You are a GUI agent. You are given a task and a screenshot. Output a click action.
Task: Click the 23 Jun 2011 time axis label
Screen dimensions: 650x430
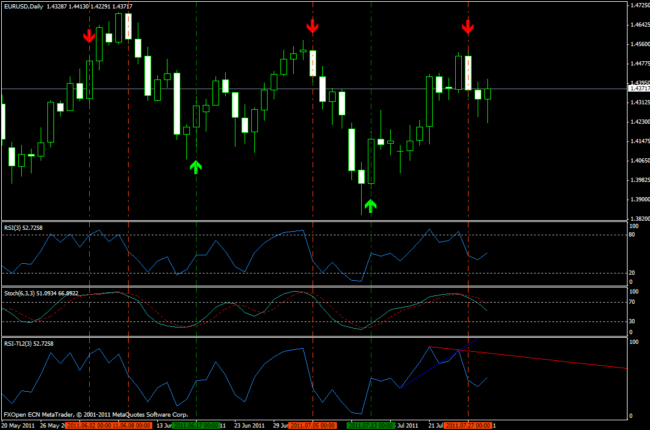click(249, 426)
